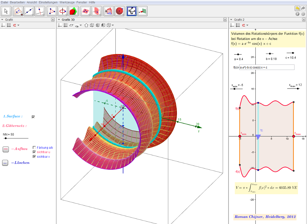Select the Circle with axis tool

(x=63, y=11)
